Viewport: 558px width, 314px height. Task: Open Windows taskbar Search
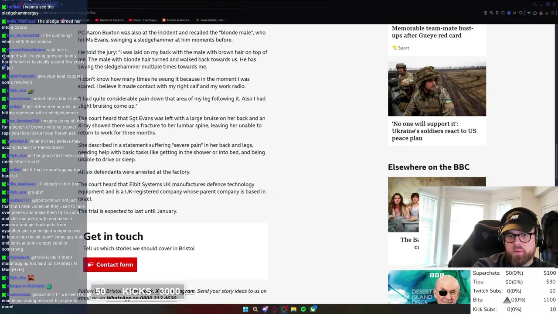click(x=255, y=309)
